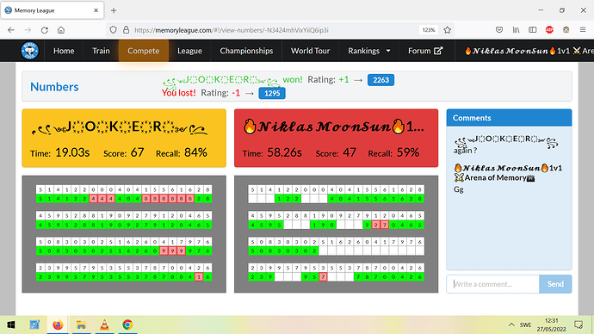Click the site lock padlock icon
Screen dimensions: 594x334
tap(127, 30)
